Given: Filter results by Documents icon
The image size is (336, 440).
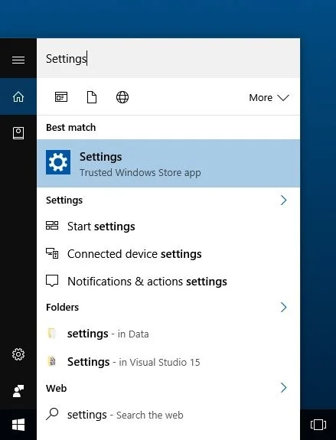Looking at the screenshot, I should pos(92,97).
